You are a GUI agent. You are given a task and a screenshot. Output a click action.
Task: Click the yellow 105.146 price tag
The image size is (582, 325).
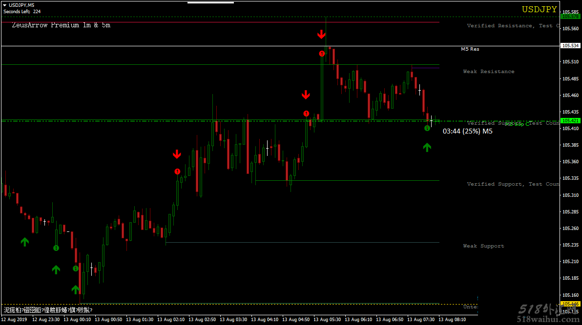pos(570,304)
